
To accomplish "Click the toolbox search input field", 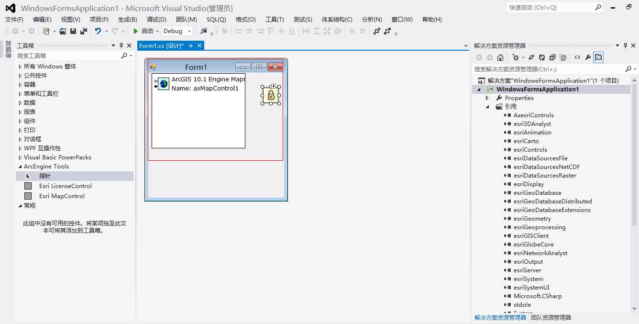I will tap(68, 56).
